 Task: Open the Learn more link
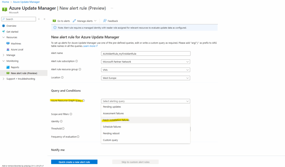[x=89, y=46]
